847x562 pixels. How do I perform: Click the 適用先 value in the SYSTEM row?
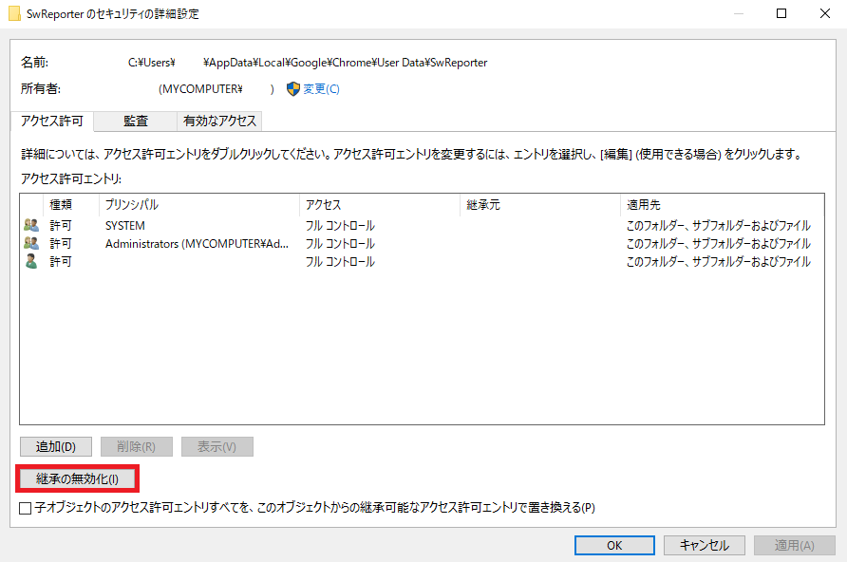click(719, 226)
